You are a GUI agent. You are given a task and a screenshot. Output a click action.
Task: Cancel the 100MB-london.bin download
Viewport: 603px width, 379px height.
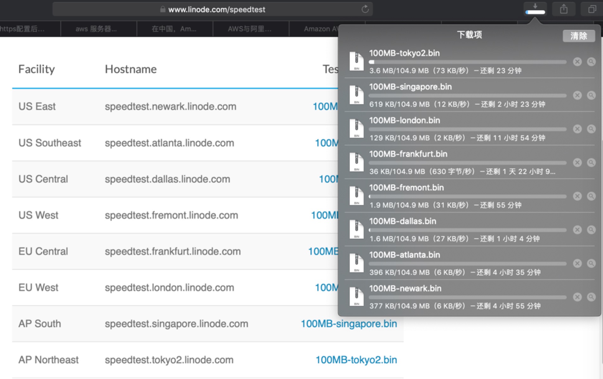tap(577, 129)
